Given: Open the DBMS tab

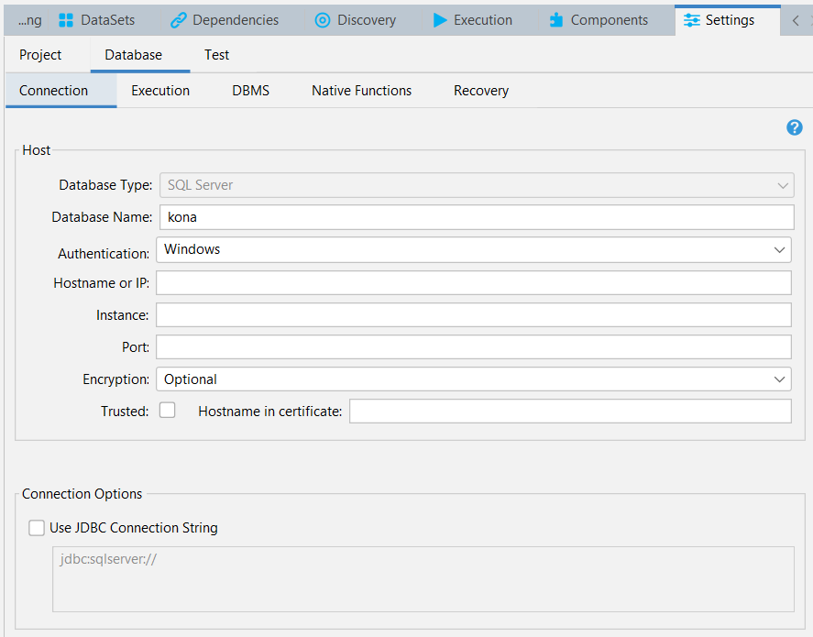Looking at the screenshot, I should coord(251,91).
